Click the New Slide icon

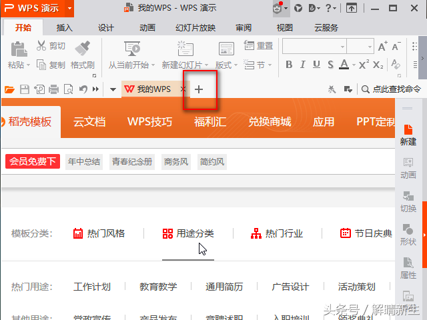point(185,49)
